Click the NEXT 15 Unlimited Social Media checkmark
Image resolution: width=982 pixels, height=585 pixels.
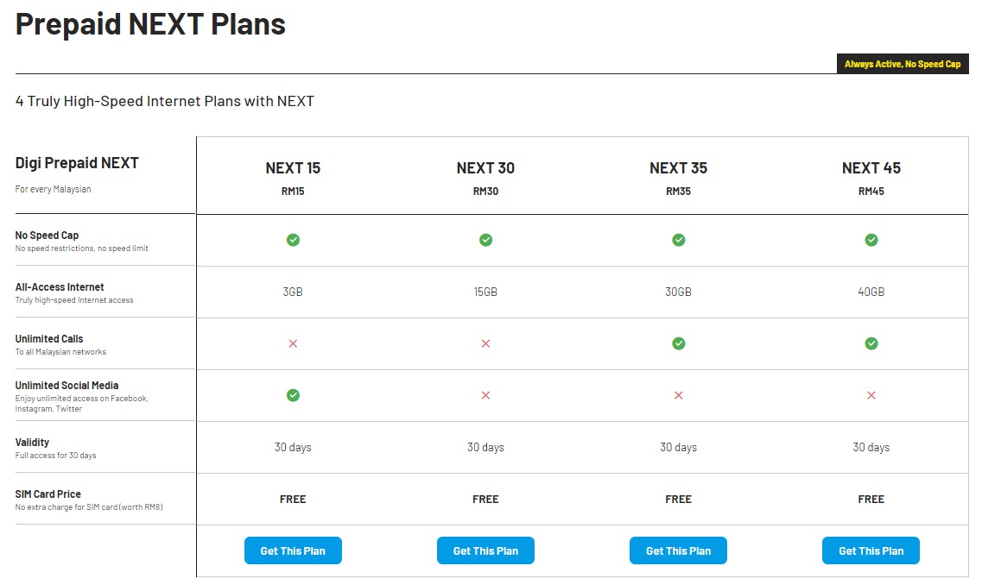pos(293,395)
